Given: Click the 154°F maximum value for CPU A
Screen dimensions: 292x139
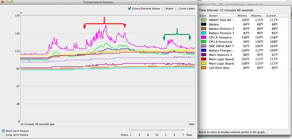Looking at the screenshot, I should (x=259, y=38).
